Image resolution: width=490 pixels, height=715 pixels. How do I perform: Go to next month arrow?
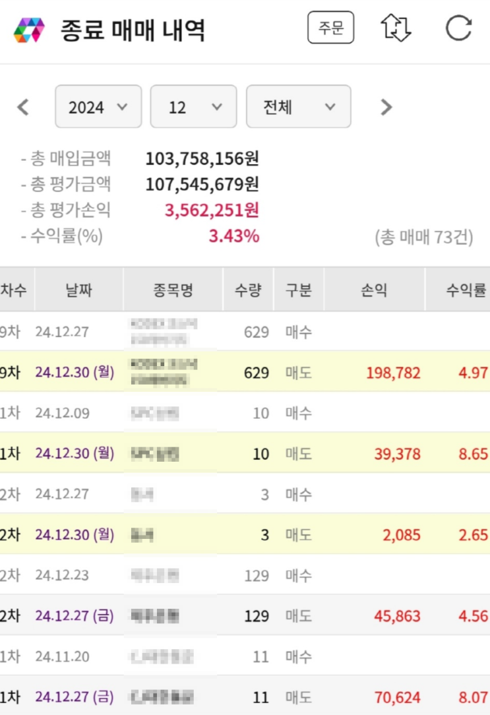(x=386, y=107)
